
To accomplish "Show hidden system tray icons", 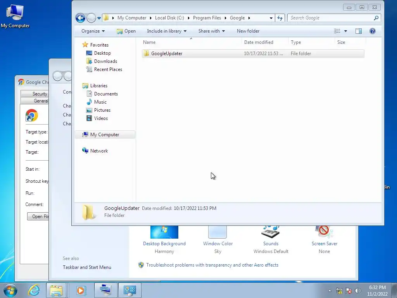I will coord(330,291).
